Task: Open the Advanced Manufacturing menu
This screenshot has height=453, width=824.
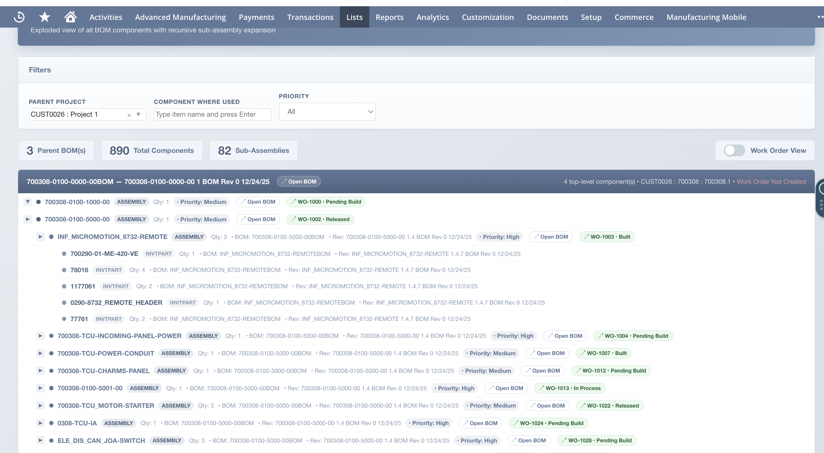Action: click(180, 17)
